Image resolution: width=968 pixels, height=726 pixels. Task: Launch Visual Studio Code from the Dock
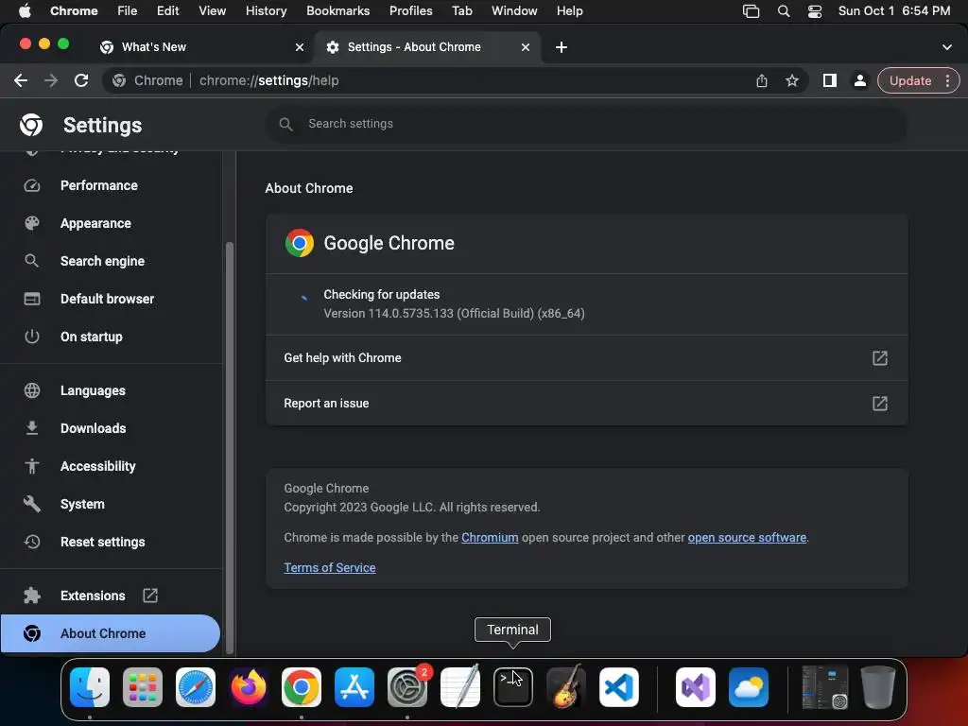[619, 687]
